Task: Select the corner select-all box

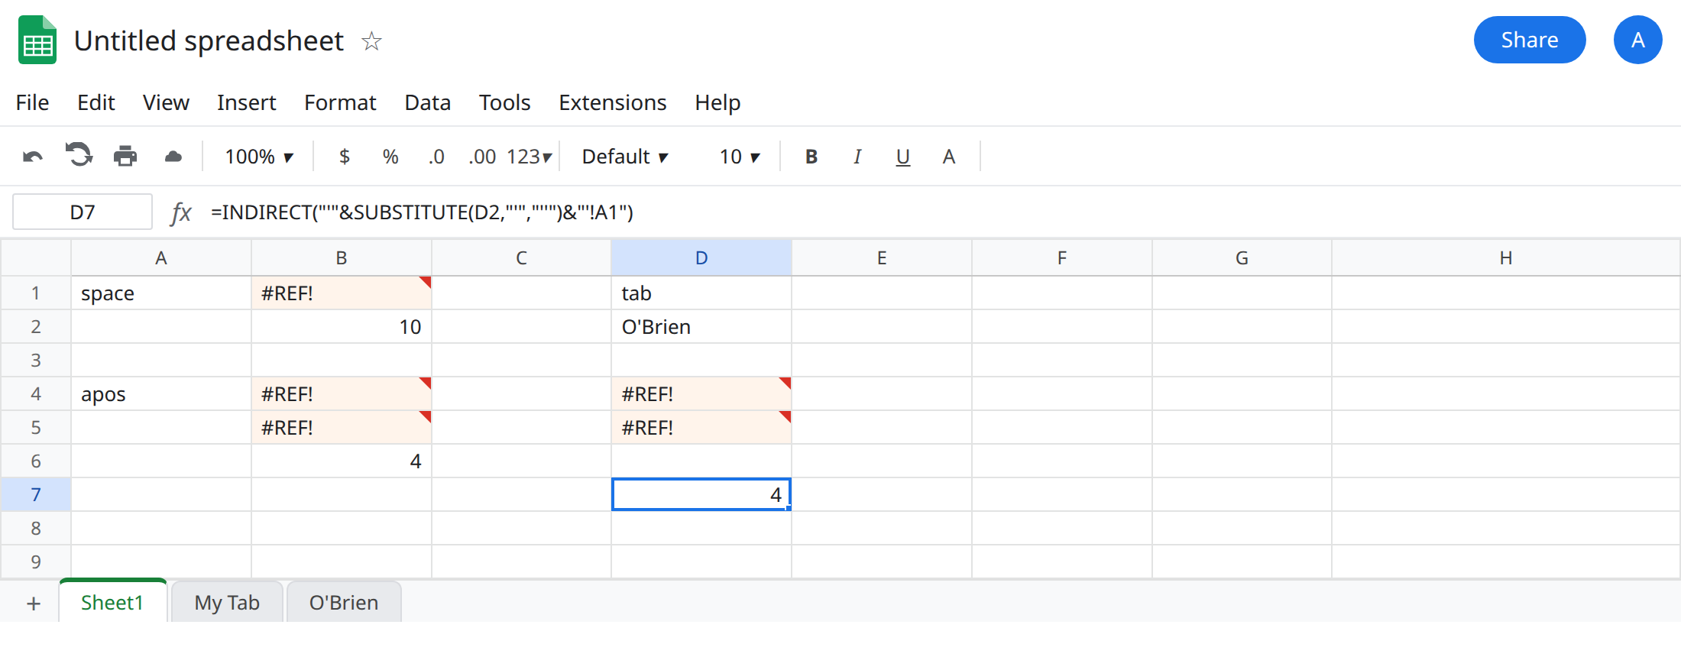Action: [x=36, y=258]
